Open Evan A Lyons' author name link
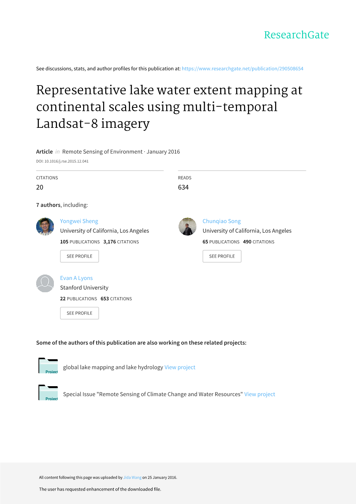 (76, 278)
